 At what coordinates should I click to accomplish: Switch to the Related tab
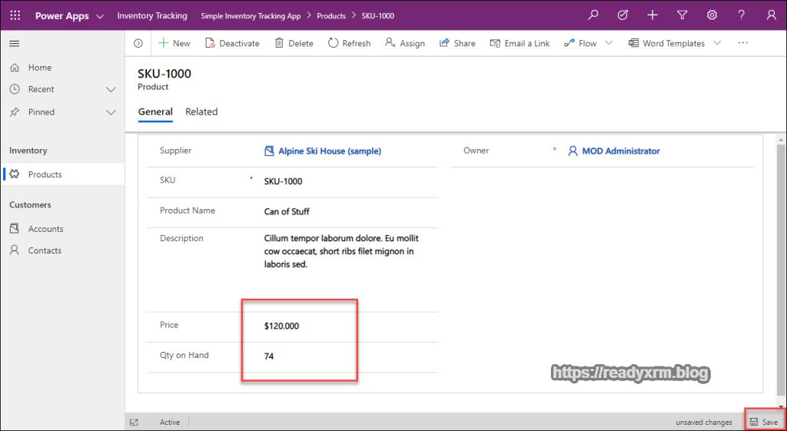click(201, 112)
